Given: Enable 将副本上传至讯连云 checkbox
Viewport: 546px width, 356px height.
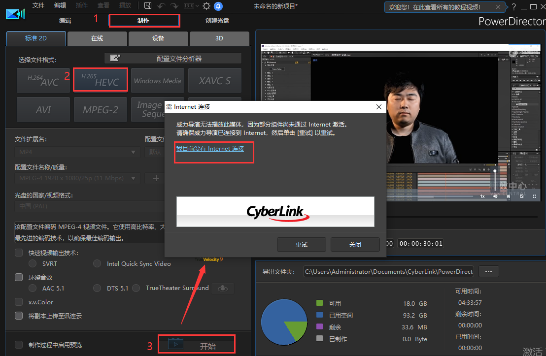Looking at the screenshot, I should click(19, 316).
